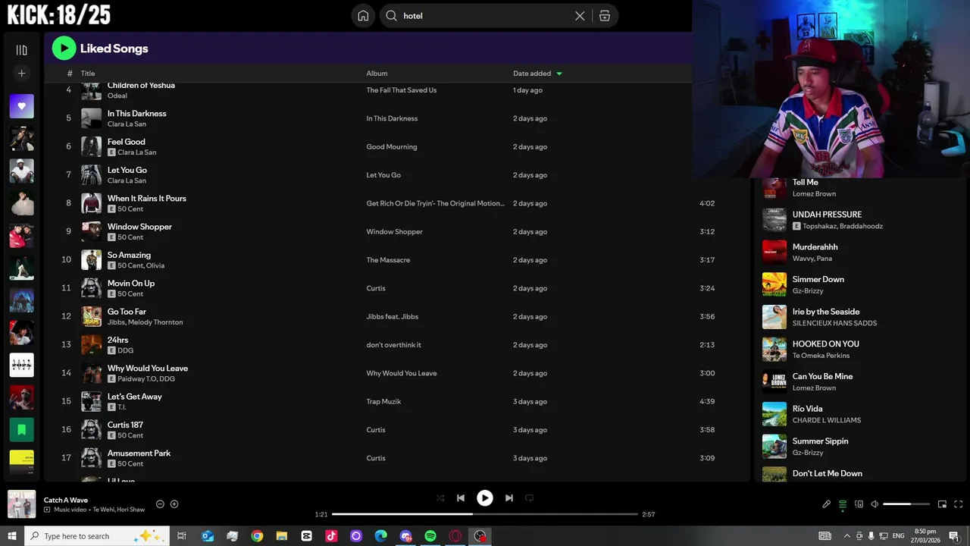This screenshot has width=970, height=546.
Task: Select the track 'In This Darkness'
Action: pos(136,114)
